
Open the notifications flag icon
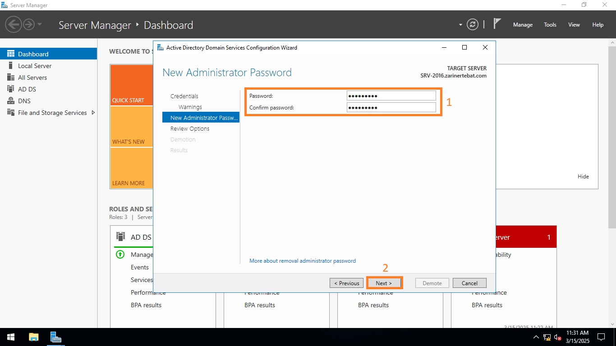pyautogui.click(x=497, y=23)
